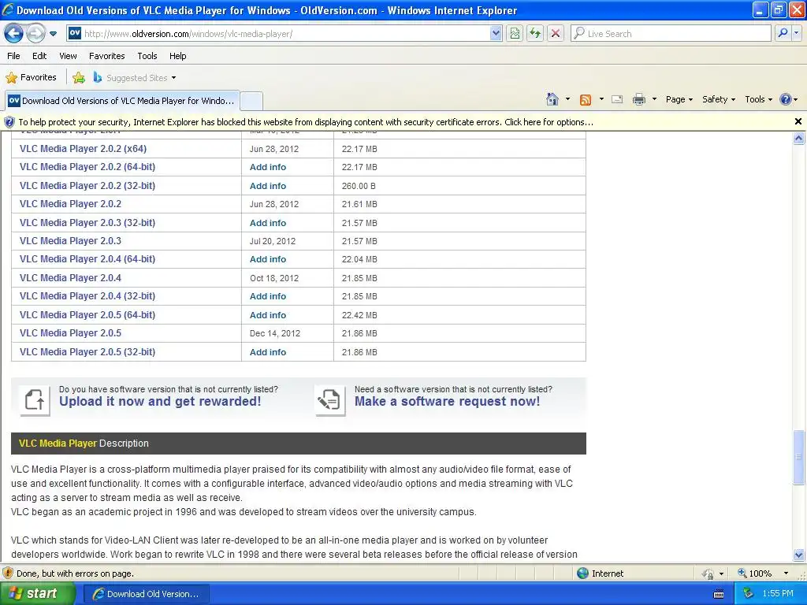Click the Home icon in command bar
The height and width of the screenshot is (605, 807).
552,99
